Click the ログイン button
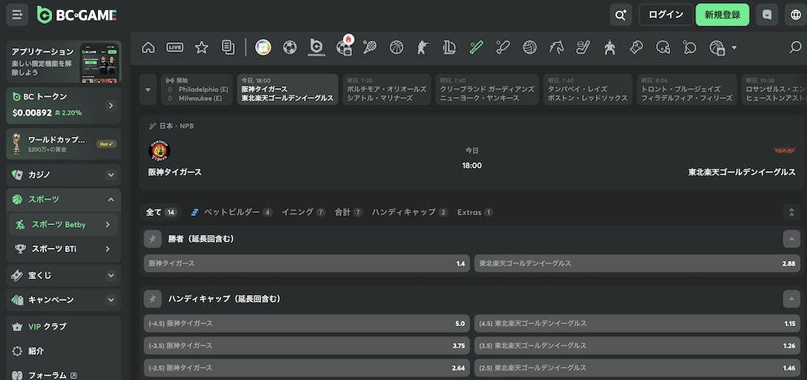 click(666, 15)
